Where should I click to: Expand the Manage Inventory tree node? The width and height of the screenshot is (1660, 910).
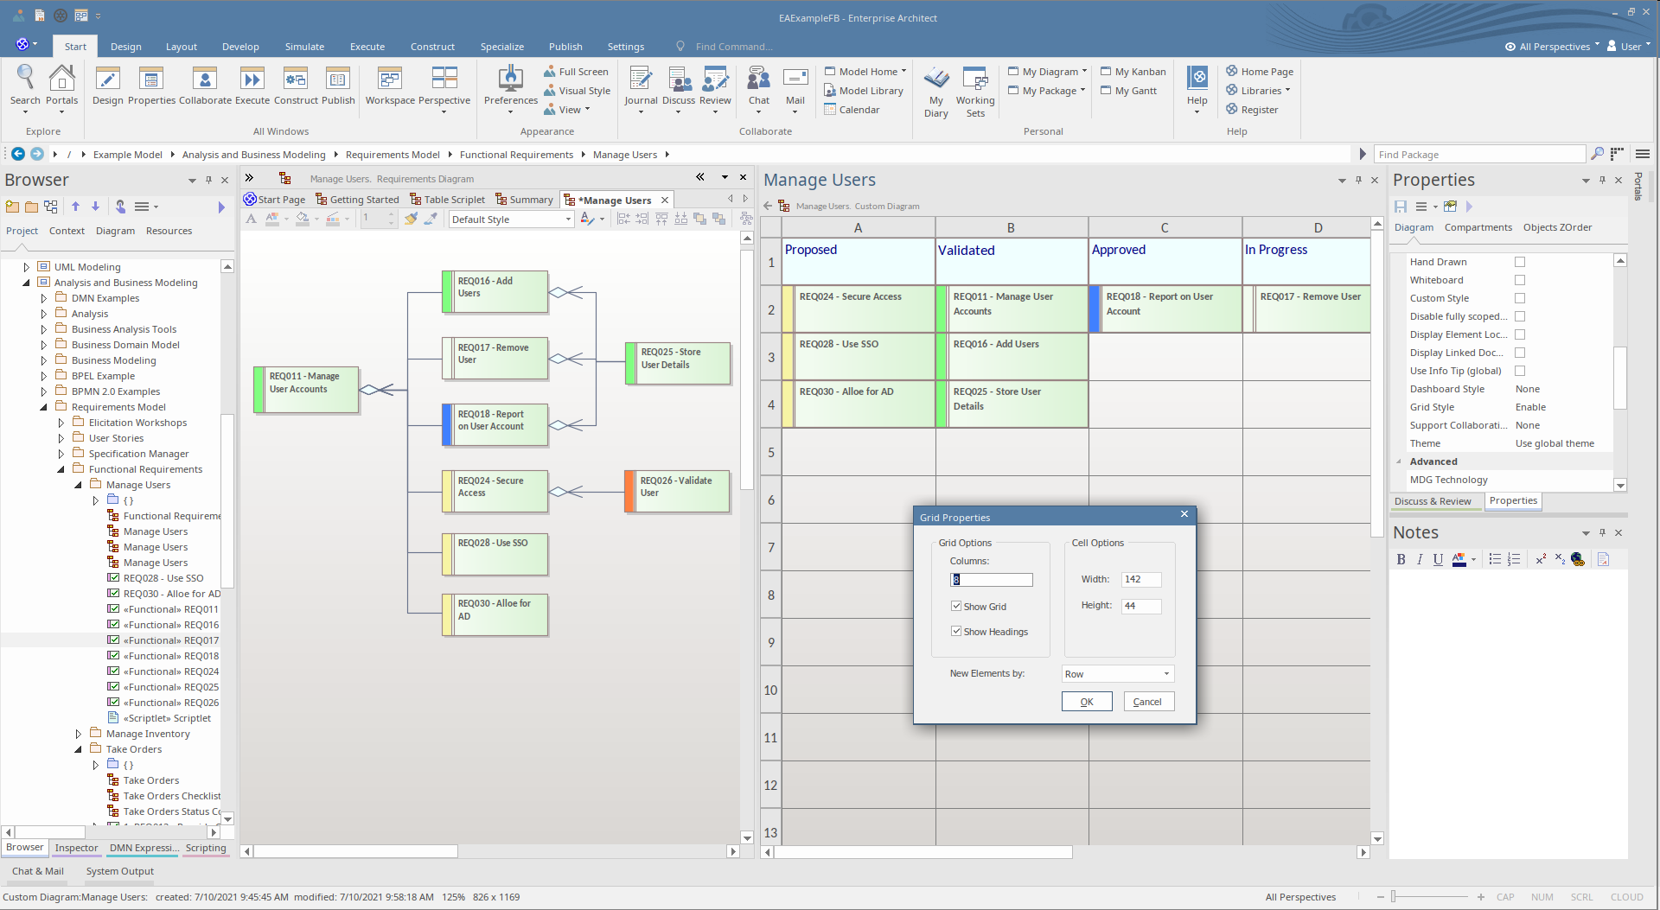pyautogui.click(x=79, y=734)
